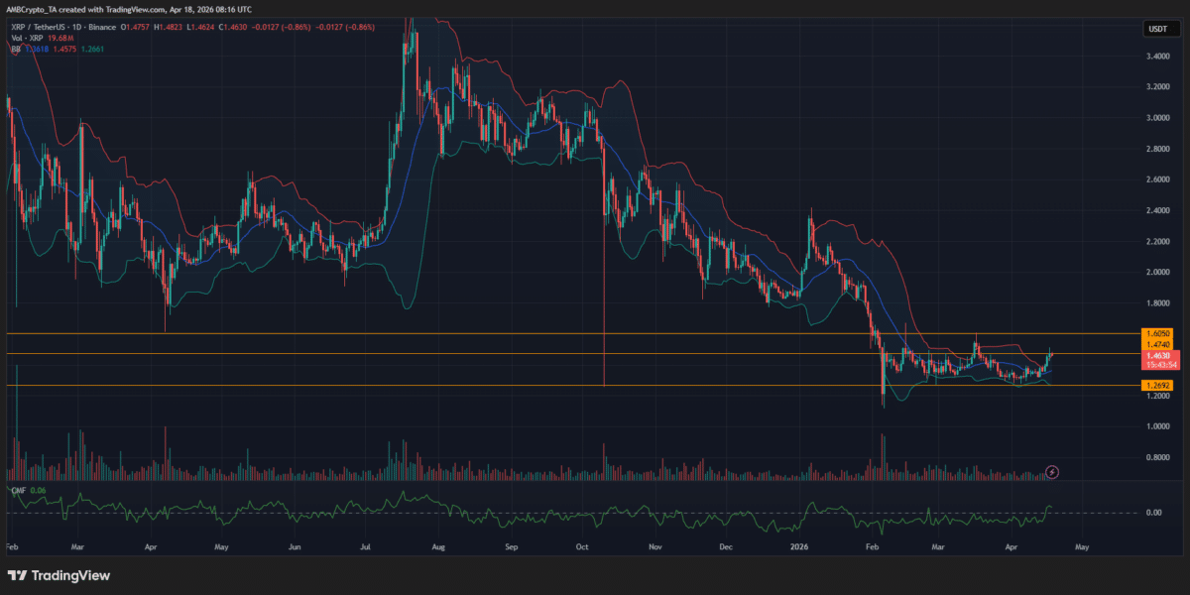This screenshot has width=1190, height=595.
Task: Open the USDT currency selector at top right
Action: click(x=1156, y=28)
